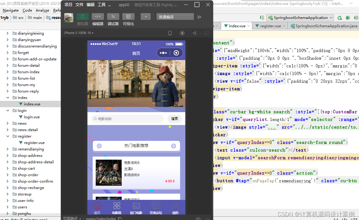This screenshot has height=220, width=359.
Task: Click the 热门电影推荐 section button
Action: pos(136,146)
